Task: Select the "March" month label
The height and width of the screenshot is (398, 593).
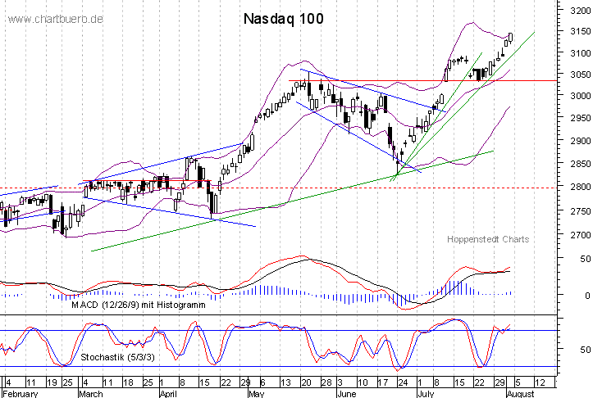Action: coord(91,394)
